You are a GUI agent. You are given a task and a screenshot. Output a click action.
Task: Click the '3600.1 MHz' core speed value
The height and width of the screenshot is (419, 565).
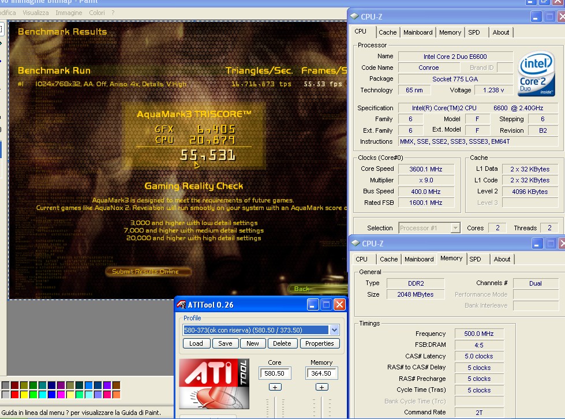point(425,169)
